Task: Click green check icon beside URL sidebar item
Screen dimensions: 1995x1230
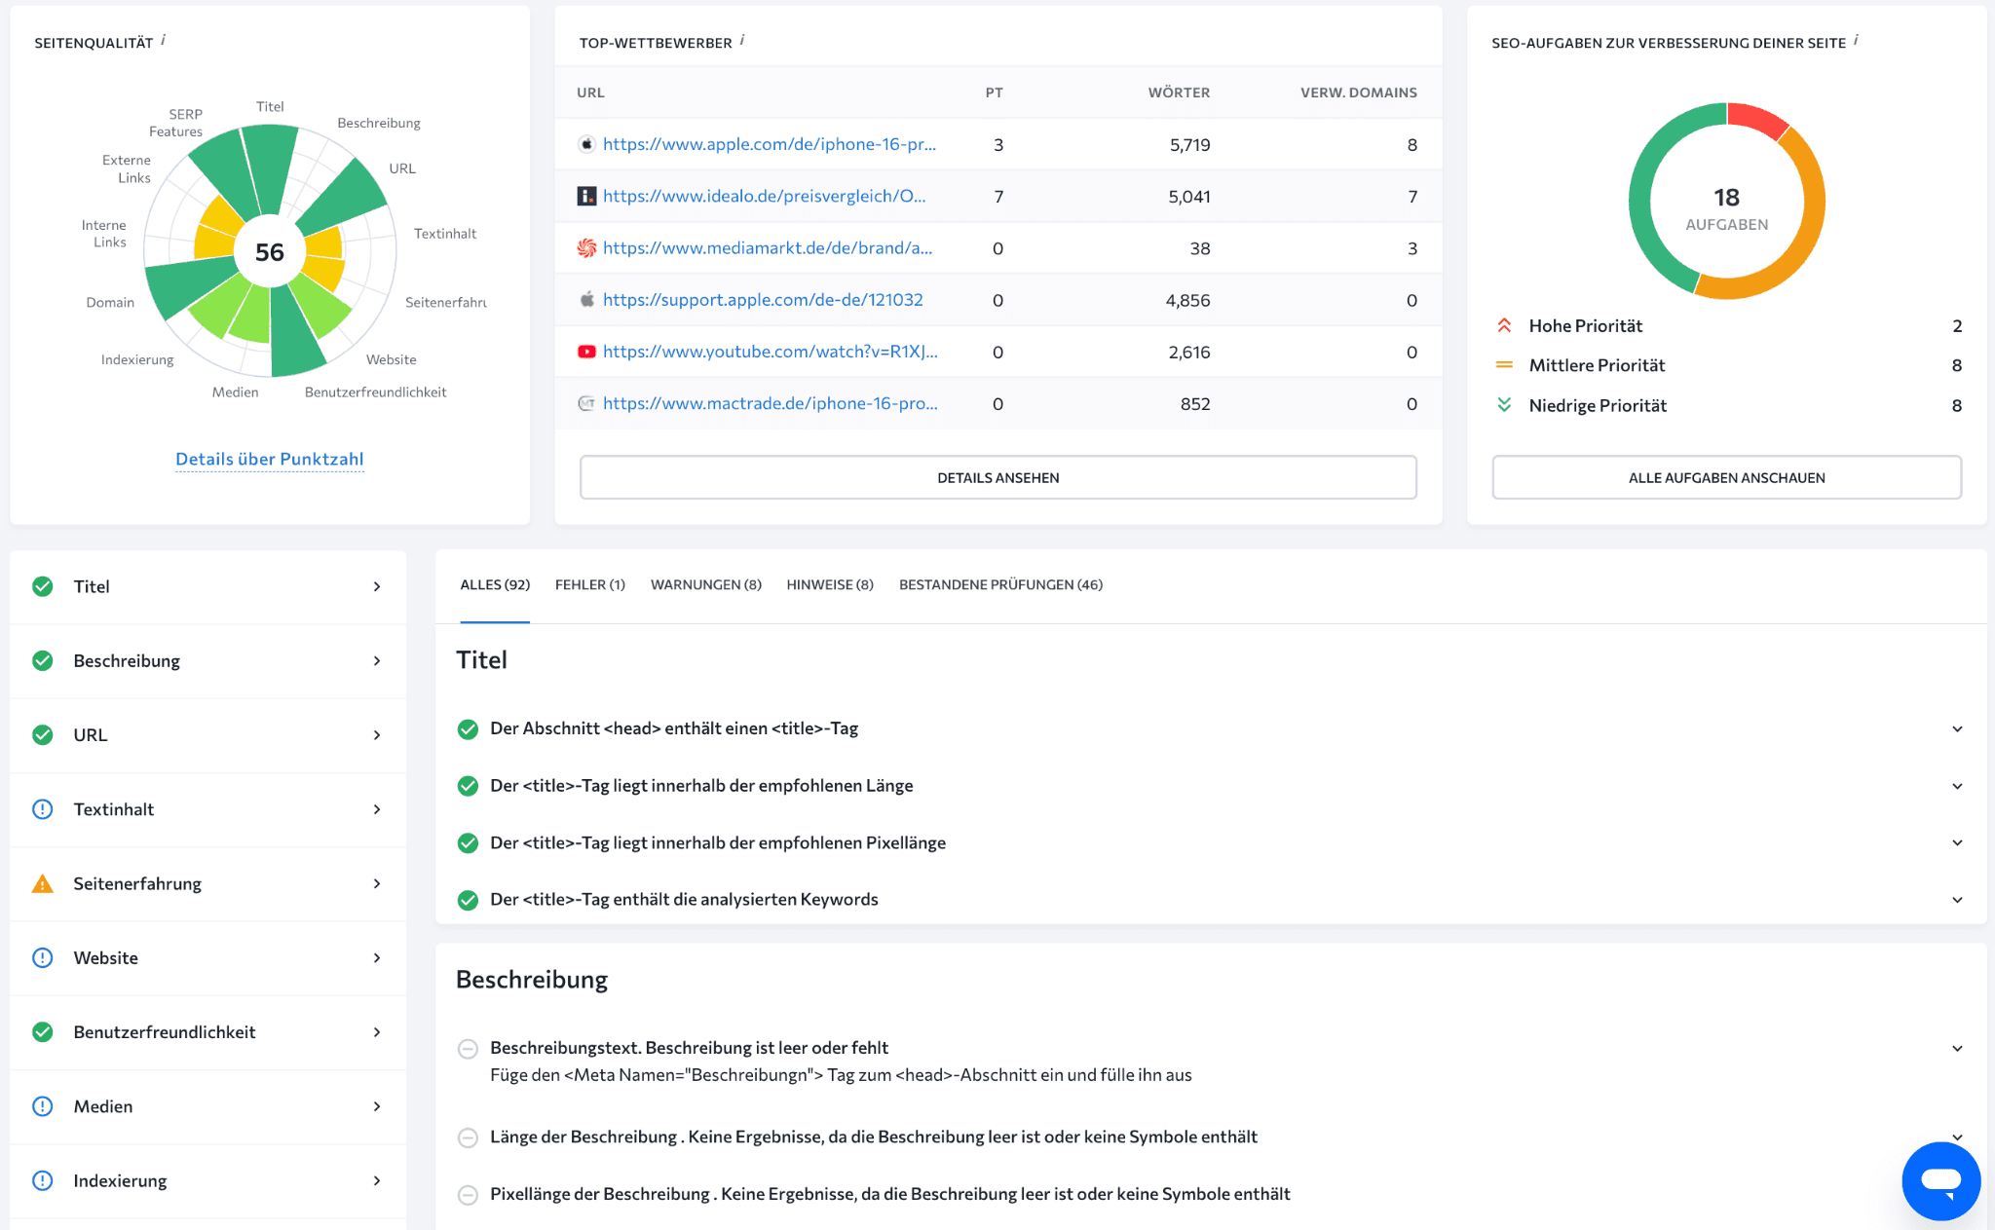Action: [43, 734]
